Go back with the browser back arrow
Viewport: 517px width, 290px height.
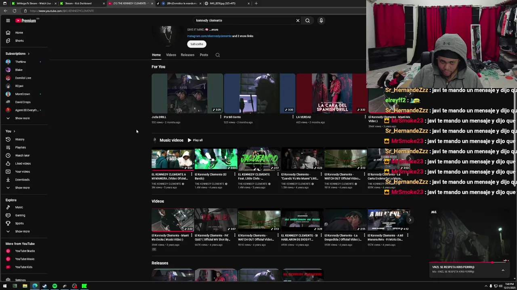tap(5, 11)
